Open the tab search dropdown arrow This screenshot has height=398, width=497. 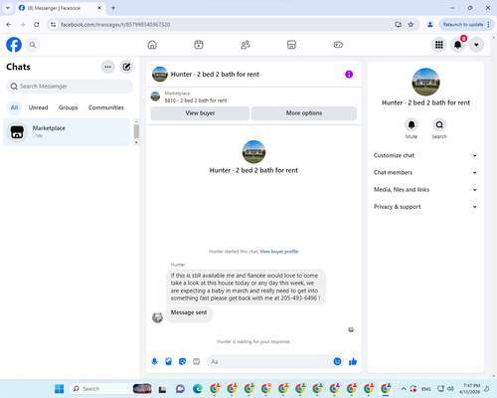point(8,8)
